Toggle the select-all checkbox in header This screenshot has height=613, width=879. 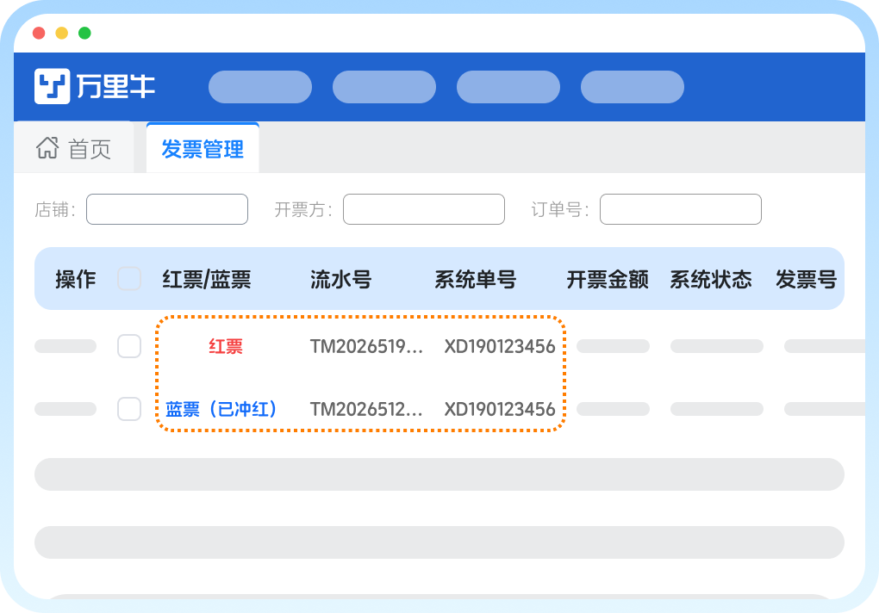click(129, 279)
